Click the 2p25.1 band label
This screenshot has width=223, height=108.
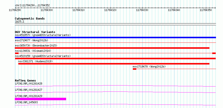[x=19, y=21]
